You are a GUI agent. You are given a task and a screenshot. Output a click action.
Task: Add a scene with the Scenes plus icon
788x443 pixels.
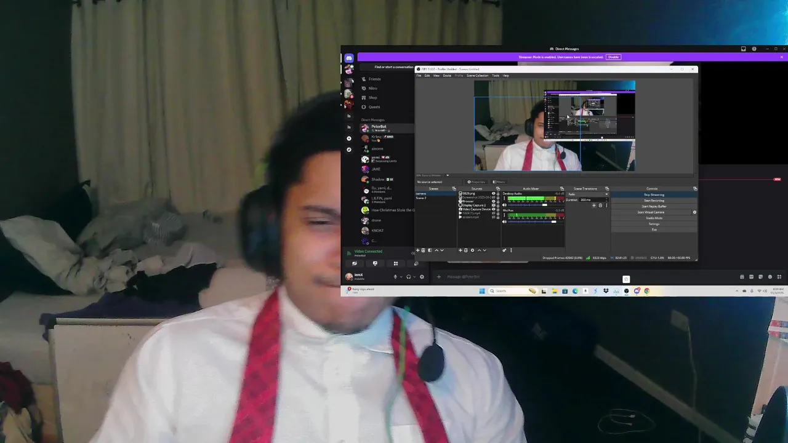pyautogui.click(x=418, y=250)
